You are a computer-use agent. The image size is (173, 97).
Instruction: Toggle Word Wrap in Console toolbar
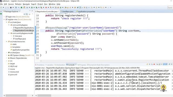tap(162, 64)
